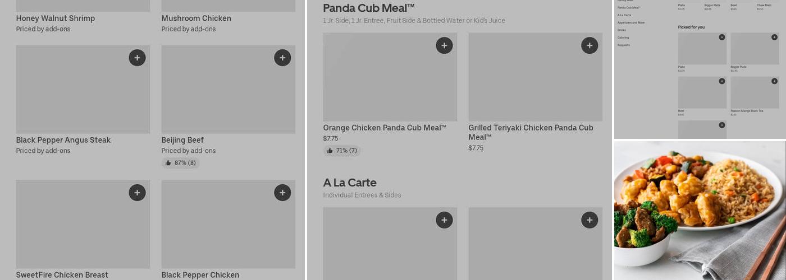
Task: Click the Beijing Beef 87% rating badge
Action: tap(181, 163)
